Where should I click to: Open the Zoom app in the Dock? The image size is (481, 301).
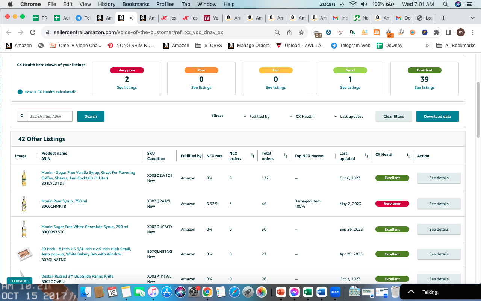coord(335,292)
